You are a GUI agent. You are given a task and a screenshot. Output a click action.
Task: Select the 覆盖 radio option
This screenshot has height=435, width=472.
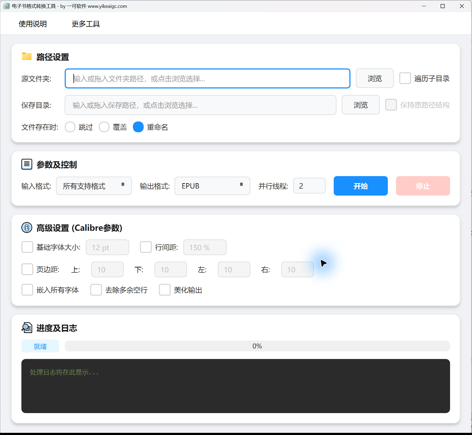point(104,127)
